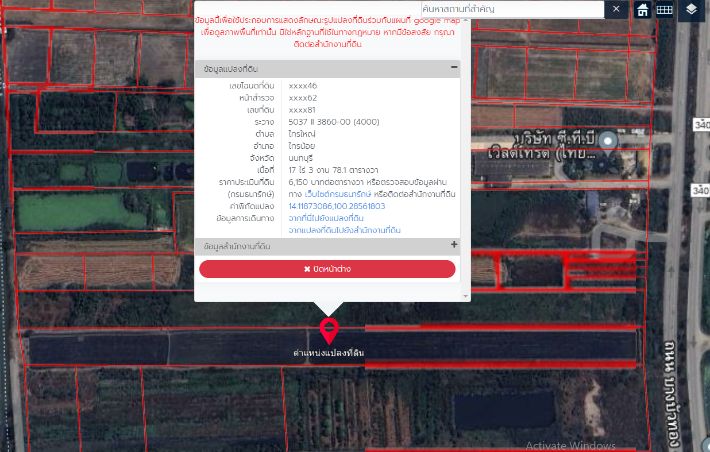Screen dimensions: 710x452
Task: Open the map layers icon
Action: coord(692,10)
